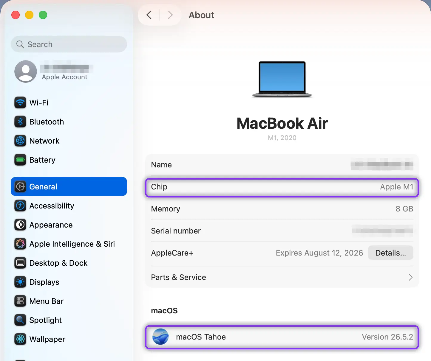Click the Network globe icon
The height and width of the screenshot is (361, 431).
point(20,141)
